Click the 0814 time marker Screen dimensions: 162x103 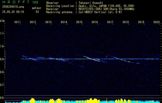(x=64, y=22)
